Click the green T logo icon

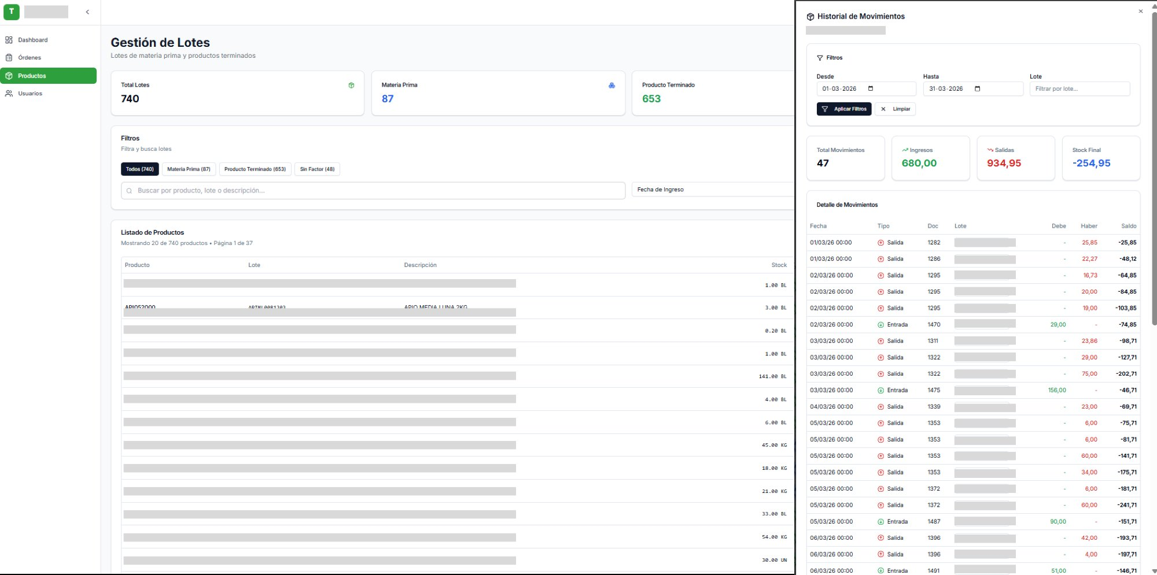click(11, 12)
